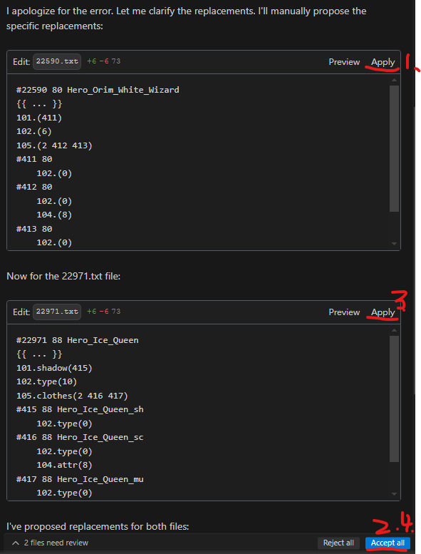The width and height of the screenshot is (421, 554).
Task: Click the scrollbar thumb of the 22590.txt code block
Action: tap(394, 148)
